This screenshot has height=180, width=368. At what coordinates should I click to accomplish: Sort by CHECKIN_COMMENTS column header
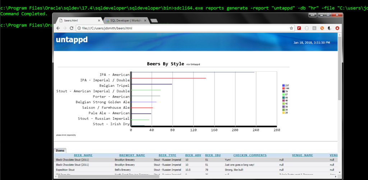pos(250,155)
